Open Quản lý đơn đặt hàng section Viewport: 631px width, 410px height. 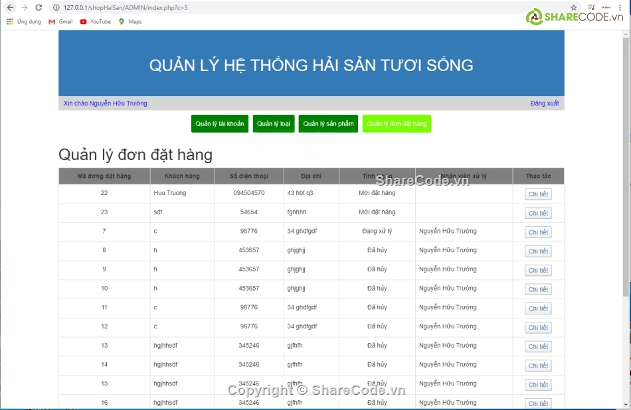point(397,124)
